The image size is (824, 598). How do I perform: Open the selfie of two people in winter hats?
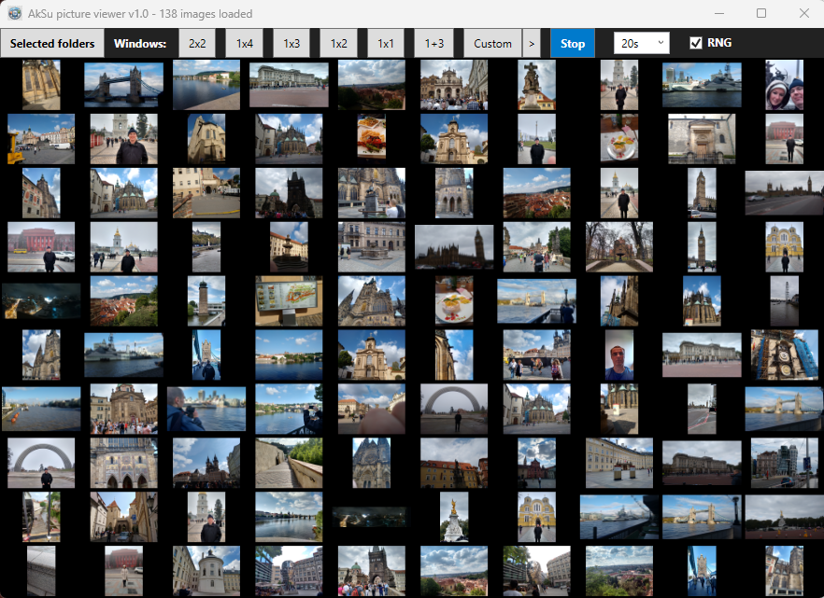[x=784, y=85]
